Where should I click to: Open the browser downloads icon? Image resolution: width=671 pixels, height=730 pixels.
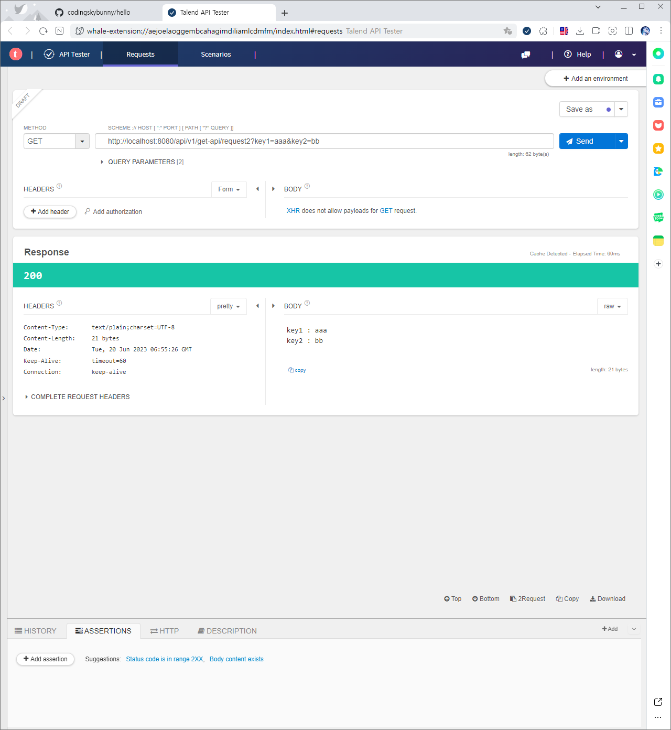point(580,31)
